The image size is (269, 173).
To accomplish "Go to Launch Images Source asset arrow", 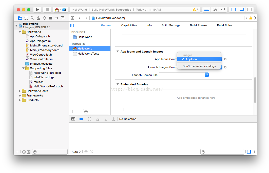I will point(225,67).
